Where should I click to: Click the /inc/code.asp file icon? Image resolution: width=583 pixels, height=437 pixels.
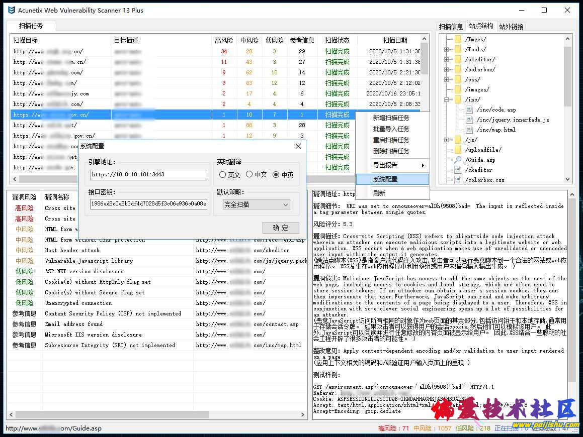point(469,110)
